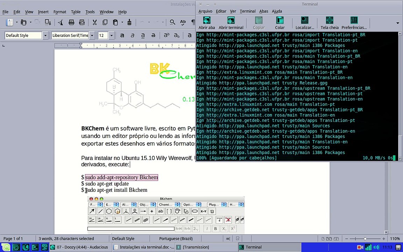
Task: Open Writer Format menu
Action: (59, 12)
